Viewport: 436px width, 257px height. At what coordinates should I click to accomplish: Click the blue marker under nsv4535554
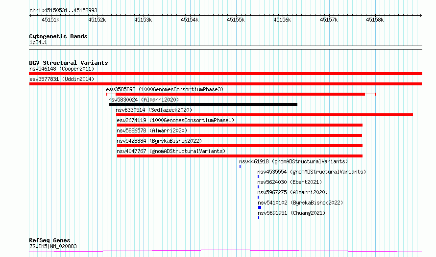[x=258, y=177]
